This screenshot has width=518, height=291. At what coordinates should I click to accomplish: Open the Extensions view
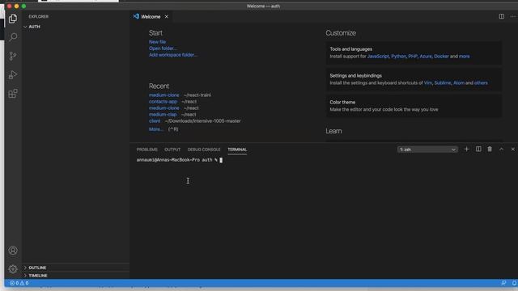point(13,94)
